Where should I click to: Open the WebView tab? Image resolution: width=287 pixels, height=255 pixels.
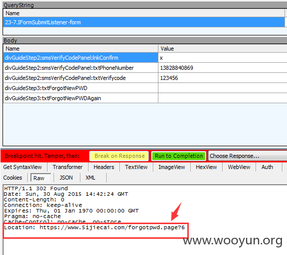point(239,167)
